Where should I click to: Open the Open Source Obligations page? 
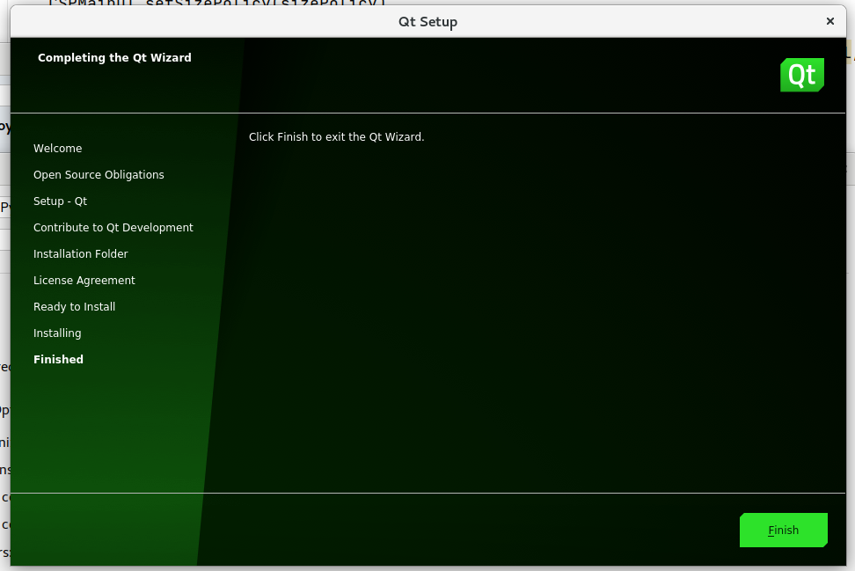click(x=99, y=174)
